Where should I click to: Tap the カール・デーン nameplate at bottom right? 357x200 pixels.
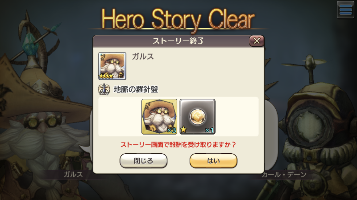(x=284, y=175)
